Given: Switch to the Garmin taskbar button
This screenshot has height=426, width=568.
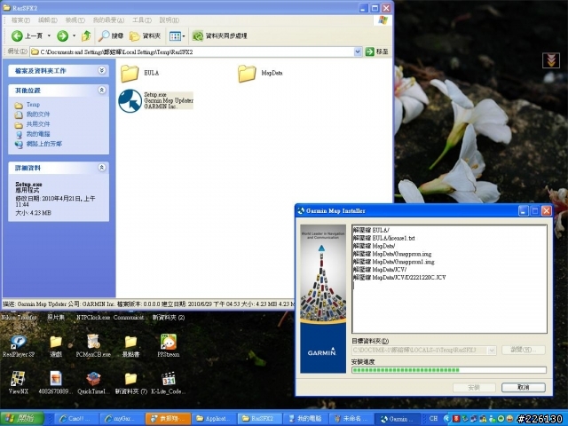Looking at the screenshot, I should [398, 418].
